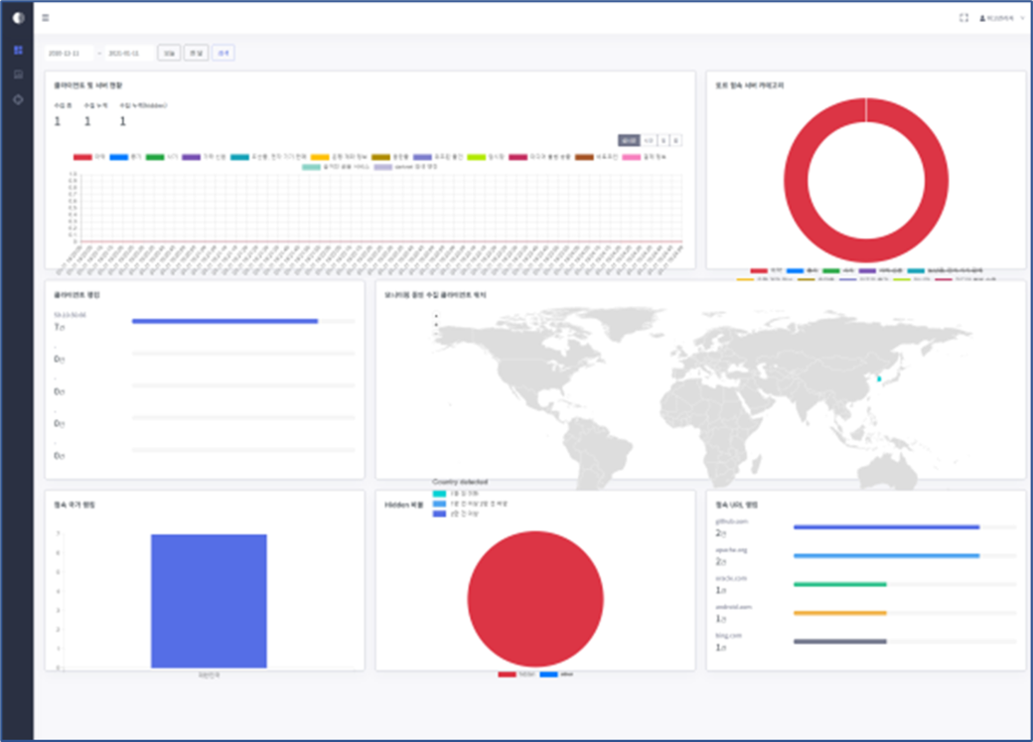Click the blue-outlined search button
Image resolution: width=1033 pixels, height=742 pixels.
pos(223,53)
